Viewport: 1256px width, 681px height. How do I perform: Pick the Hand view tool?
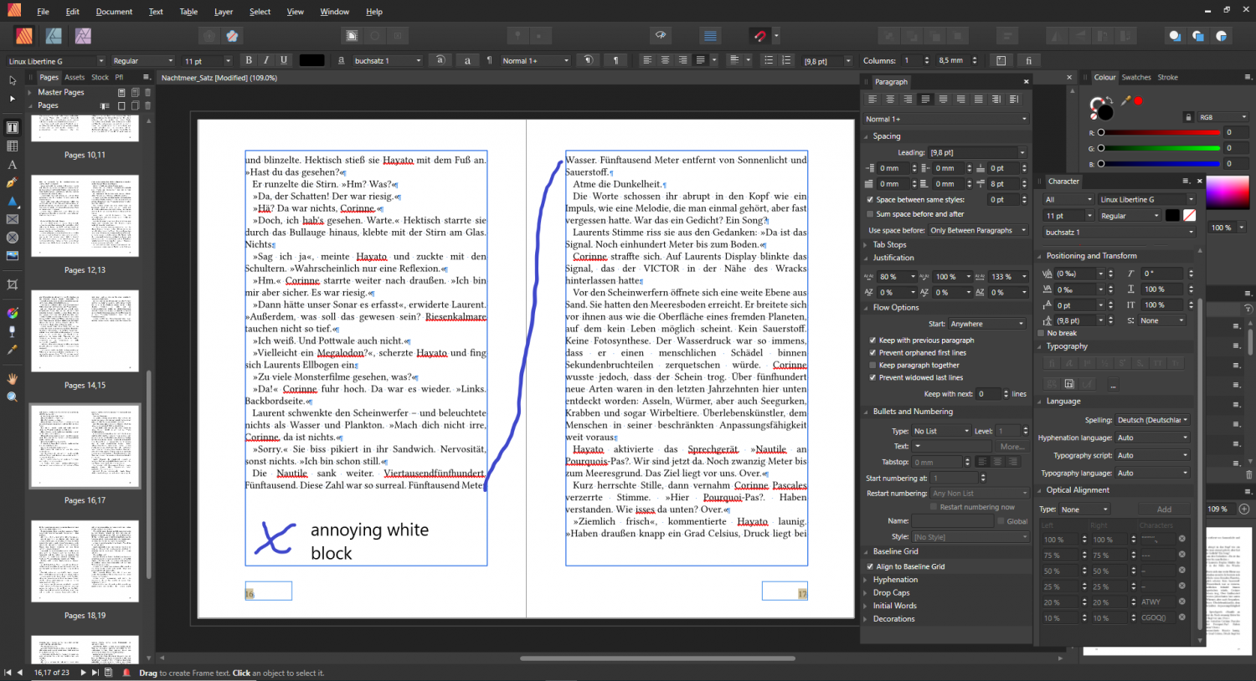pos(12,379)
